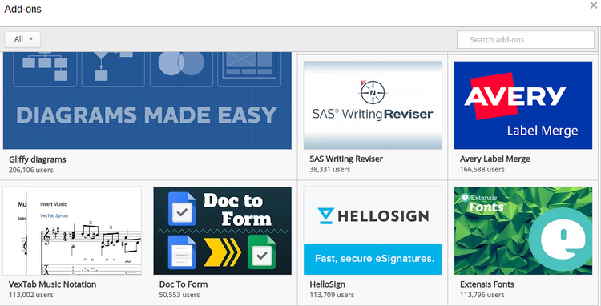601x306 pixels.
Task: Open the HelloSign thumbnail
Action: (x=373, y=231)
